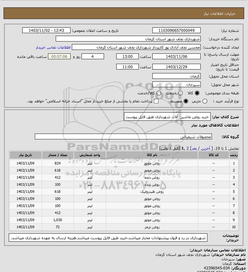The height and width of the screenshot is (272, 248).
Task: Select the کالا radio button
Action: pos(197,93)
